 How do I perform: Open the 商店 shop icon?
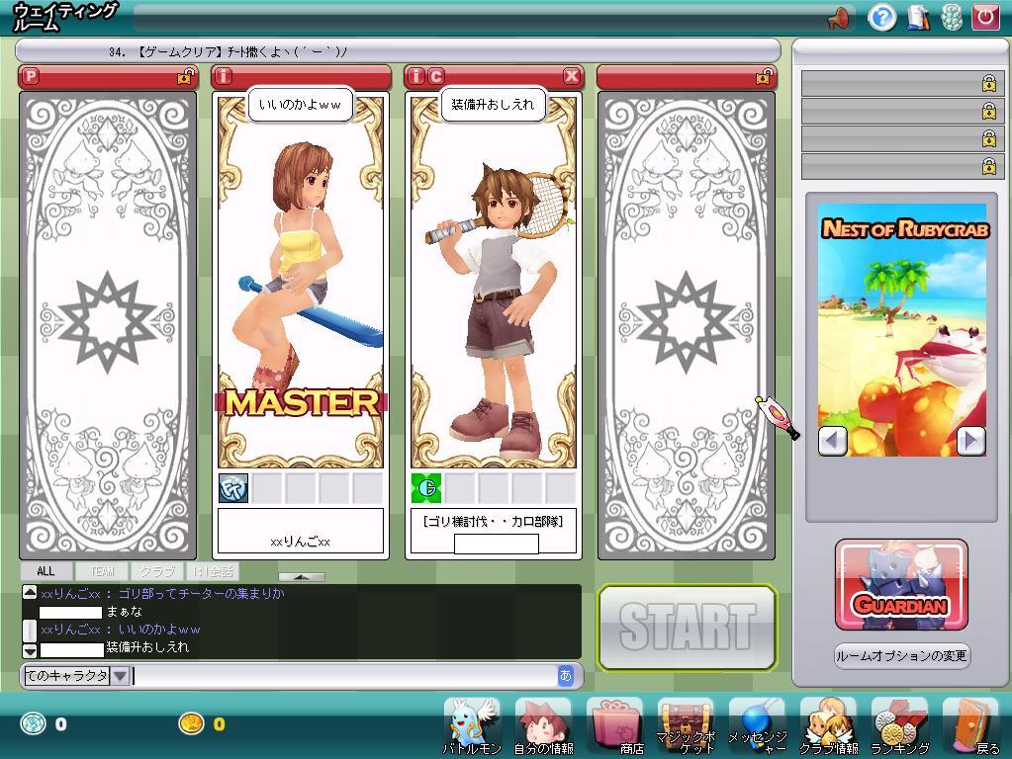614,723
